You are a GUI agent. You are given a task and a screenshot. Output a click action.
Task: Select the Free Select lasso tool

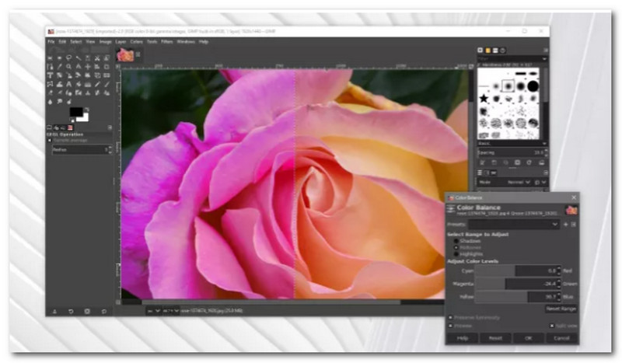[x=69, y=58]
